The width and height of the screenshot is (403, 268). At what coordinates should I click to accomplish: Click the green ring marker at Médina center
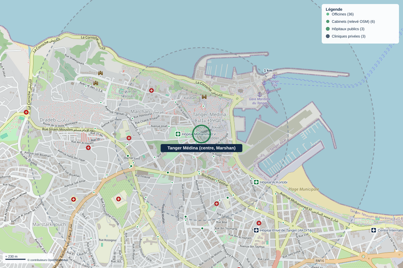point(201,134)
